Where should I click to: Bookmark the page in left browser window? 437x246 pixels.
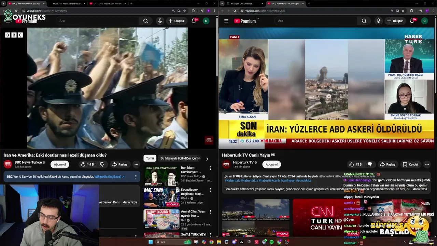tap(185, 11)
